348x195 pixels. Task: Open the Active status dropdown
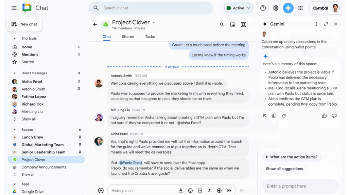239,8
